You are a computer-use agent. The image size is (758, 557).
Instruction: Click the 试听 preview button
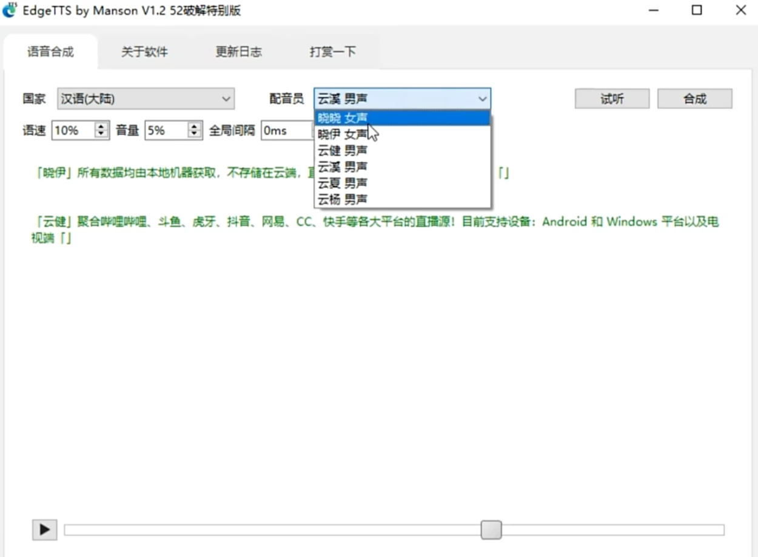tap(612, 99)
